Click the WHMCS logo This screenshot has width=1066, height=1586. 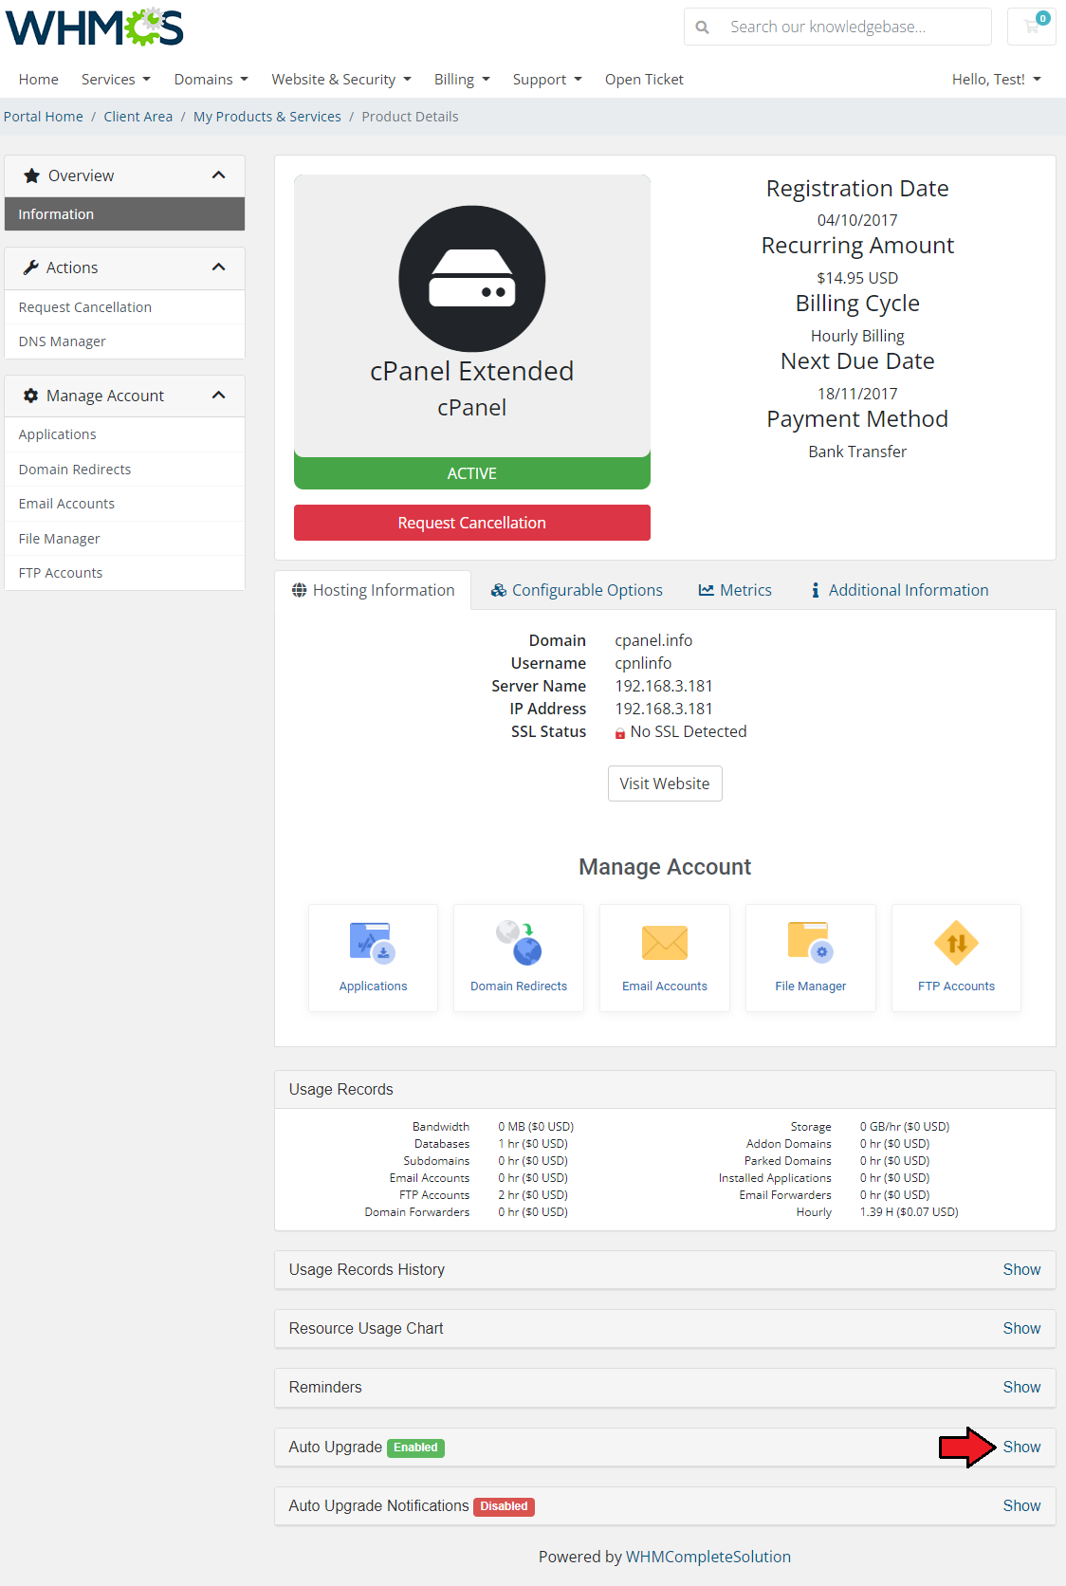(x=95, y=27)
